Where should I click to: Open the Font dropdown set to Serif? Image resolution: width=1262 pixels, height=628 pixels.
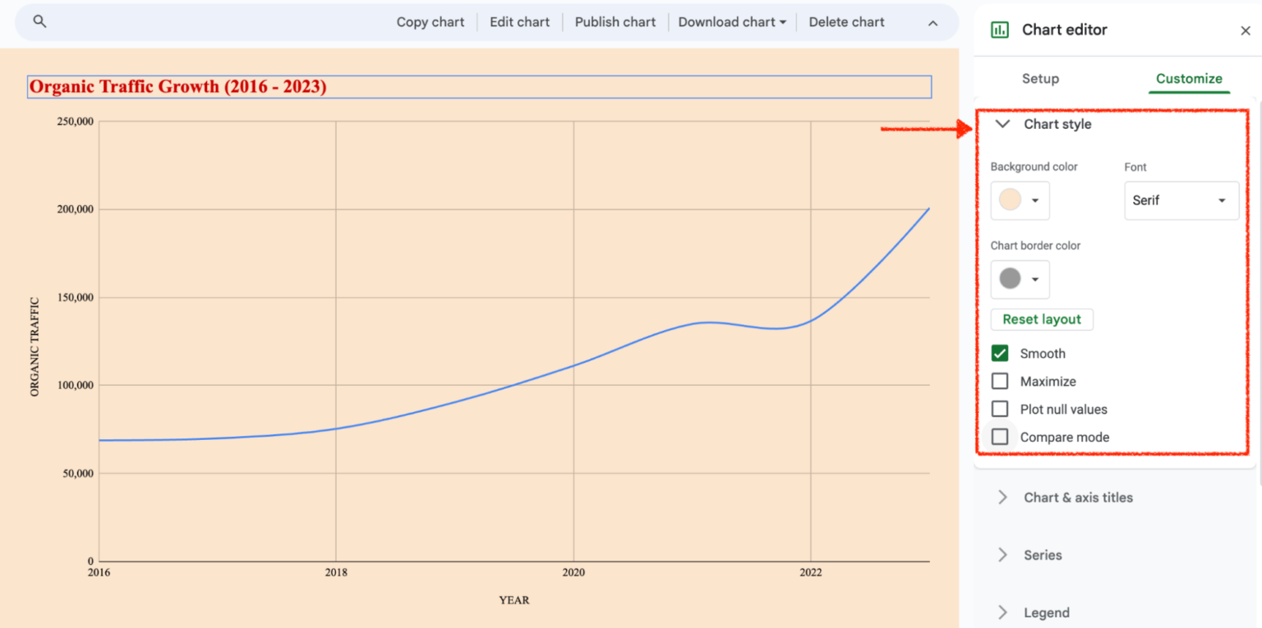(1181, 200)
